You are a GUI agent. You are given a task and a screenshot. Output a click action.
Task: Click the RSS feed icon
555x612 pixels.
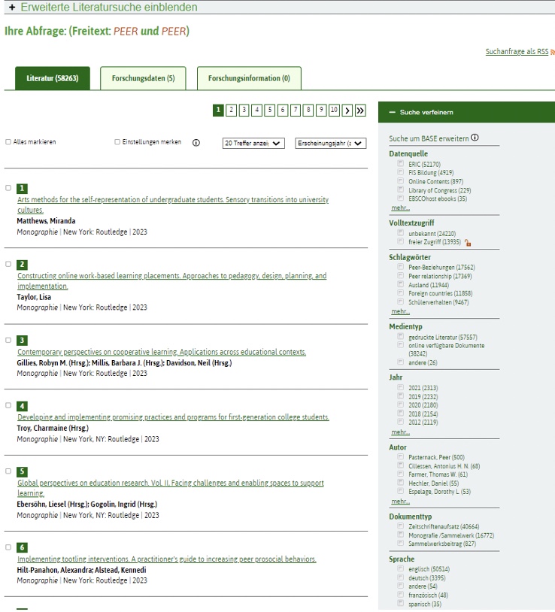coord(552,52)
